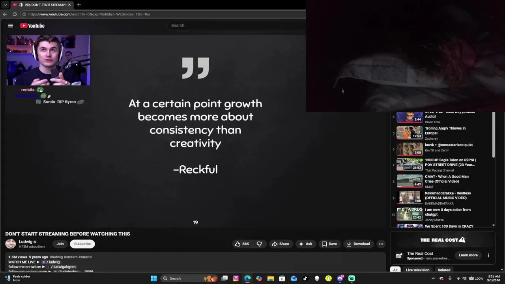Viewport: 505px width, 284px height.
Task: Open the Ask AI button
Action: [x=305, y=244]
